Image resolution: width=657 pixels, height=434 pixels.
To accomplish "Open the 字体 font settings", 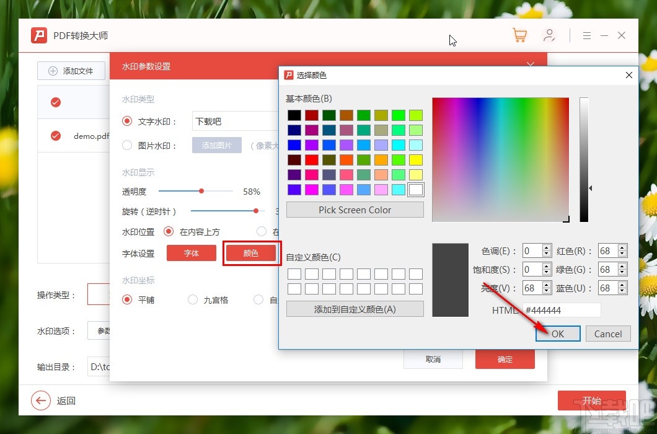I will click(191, 253).
